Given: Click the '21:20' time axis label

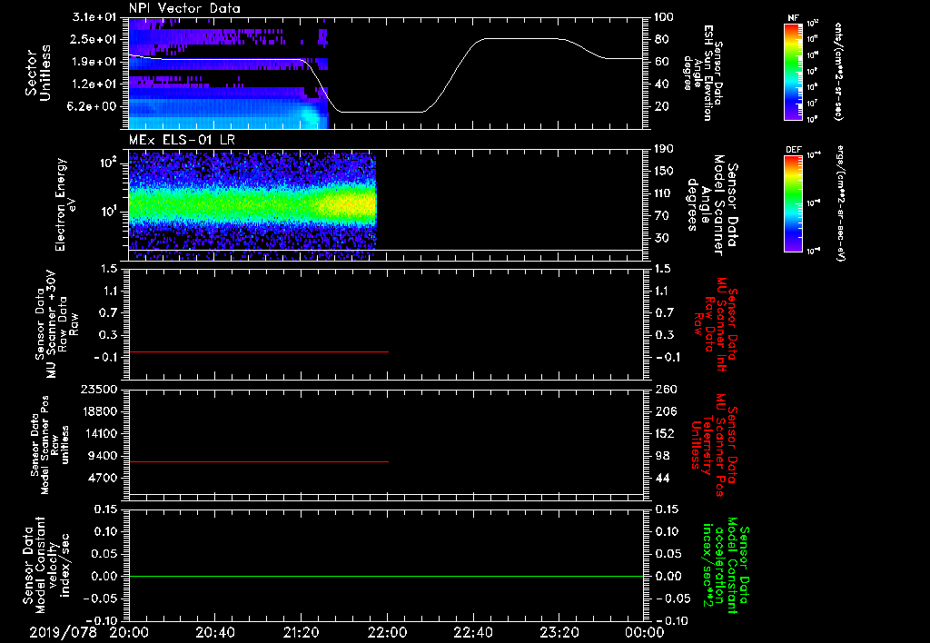Looking at the screenshot, I should 301,632.
